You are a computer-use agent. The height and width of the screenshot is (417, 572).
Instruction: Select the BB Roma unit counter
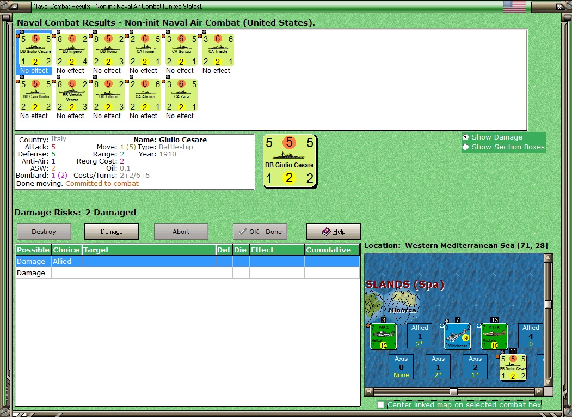(108, 50)
